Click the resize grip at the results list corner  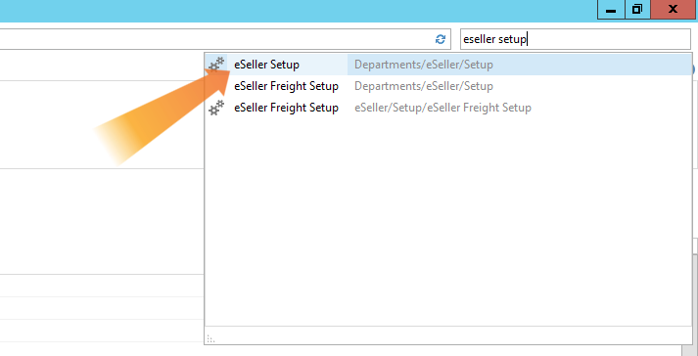(x=210, y=339)
